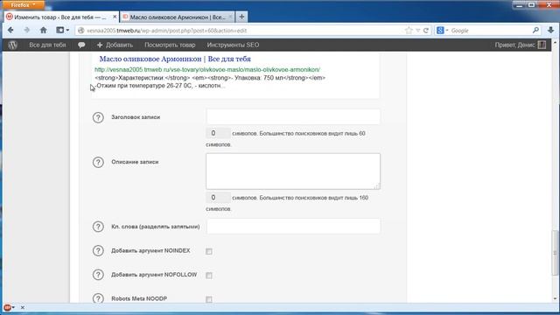Open the Firefox application menu button
The image size is (560, 315).
[x=23, y=4]
